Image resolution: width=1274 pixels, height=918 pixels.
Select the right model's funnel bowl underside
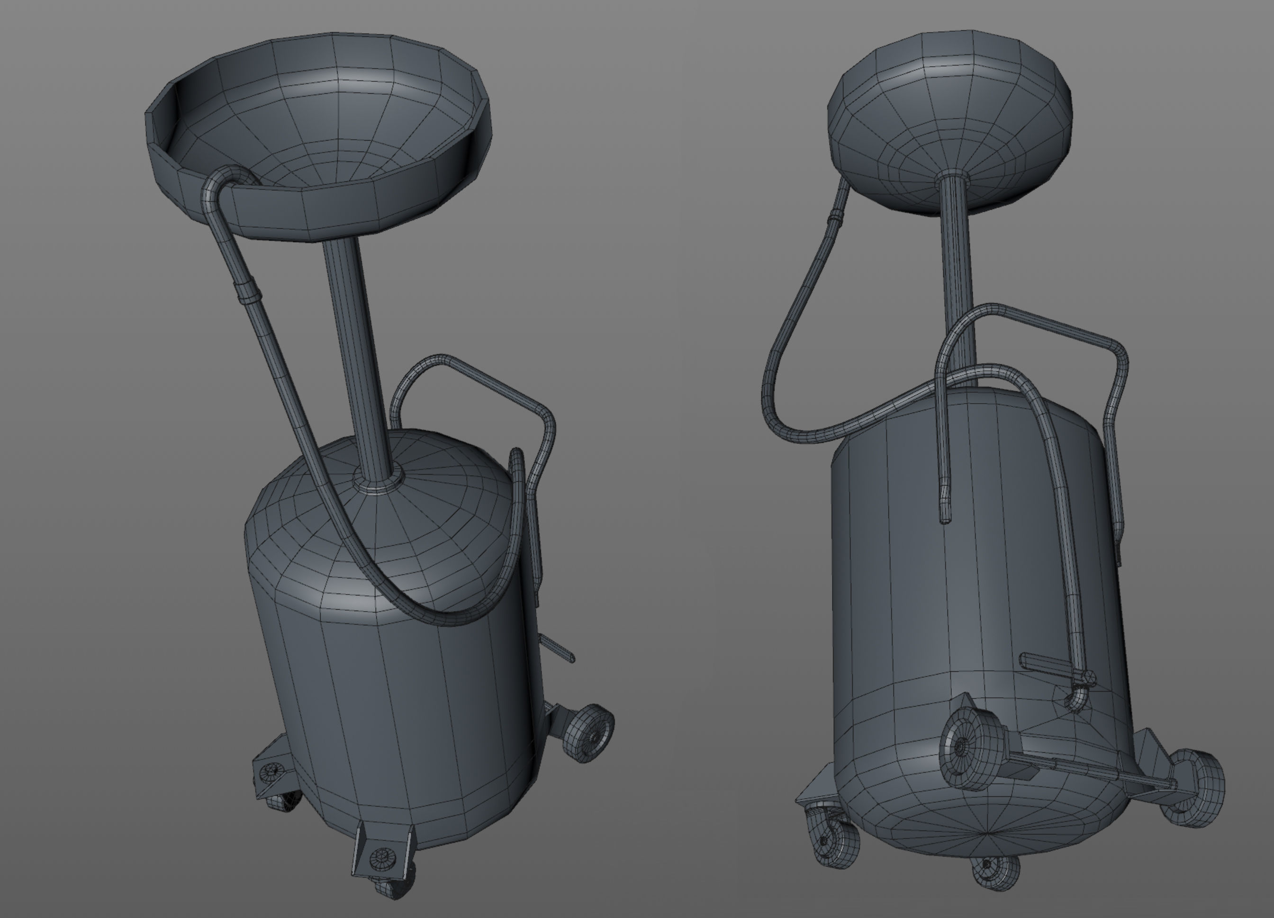point(950,124)
